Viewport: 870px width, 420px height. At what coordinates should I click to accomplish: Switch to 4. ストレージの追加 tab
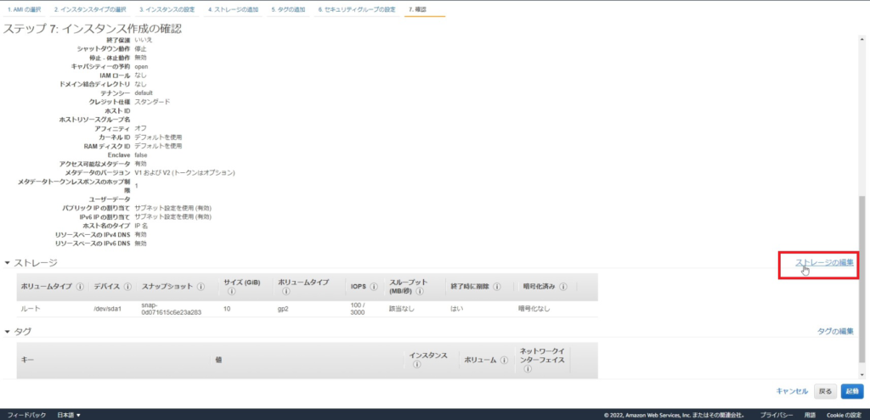(x=234, y=9)
